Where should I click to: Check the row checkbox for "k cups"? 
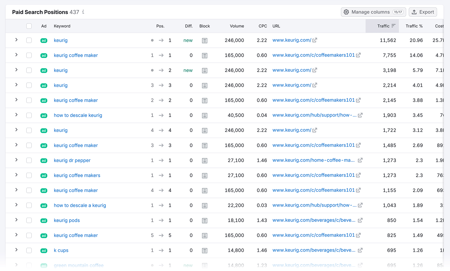pyautogui.click(x=29, y=250)
